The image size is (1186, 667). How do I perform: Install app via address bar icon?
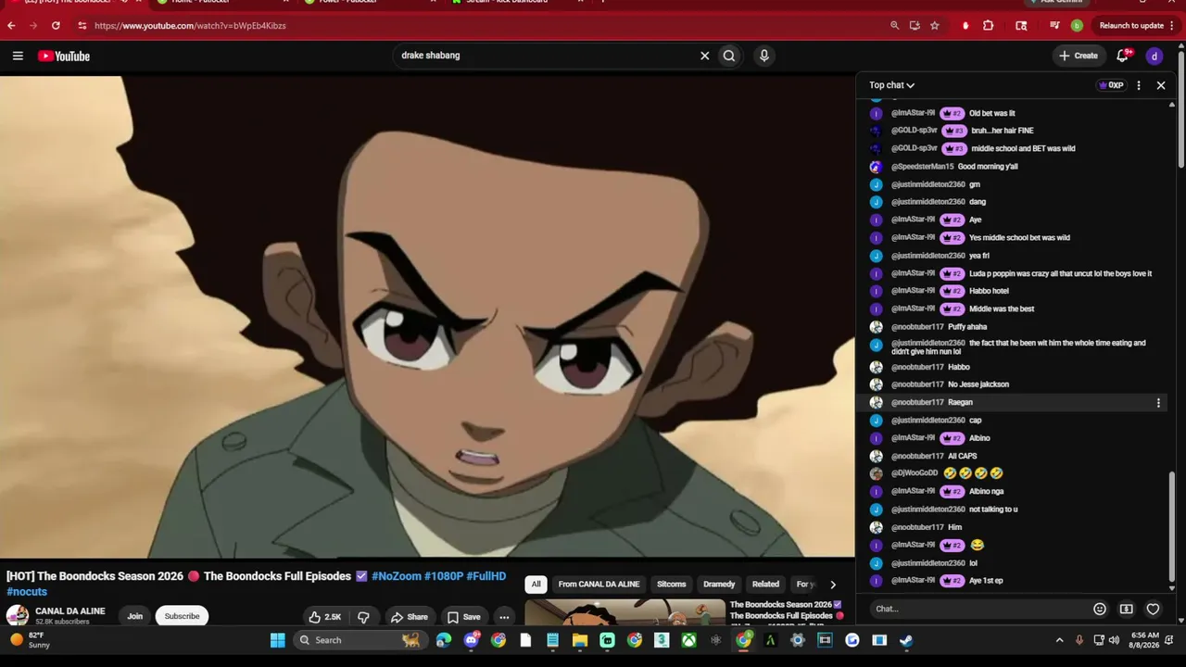click(915, 26)
